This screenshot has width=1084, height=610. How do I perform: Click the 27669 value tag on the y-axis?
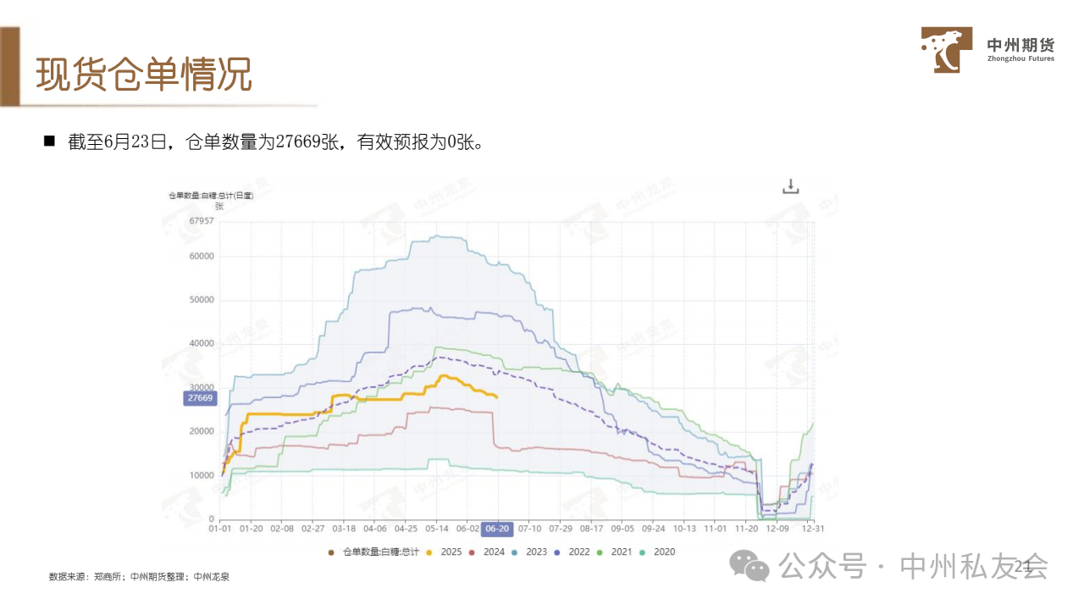[201, 397]
